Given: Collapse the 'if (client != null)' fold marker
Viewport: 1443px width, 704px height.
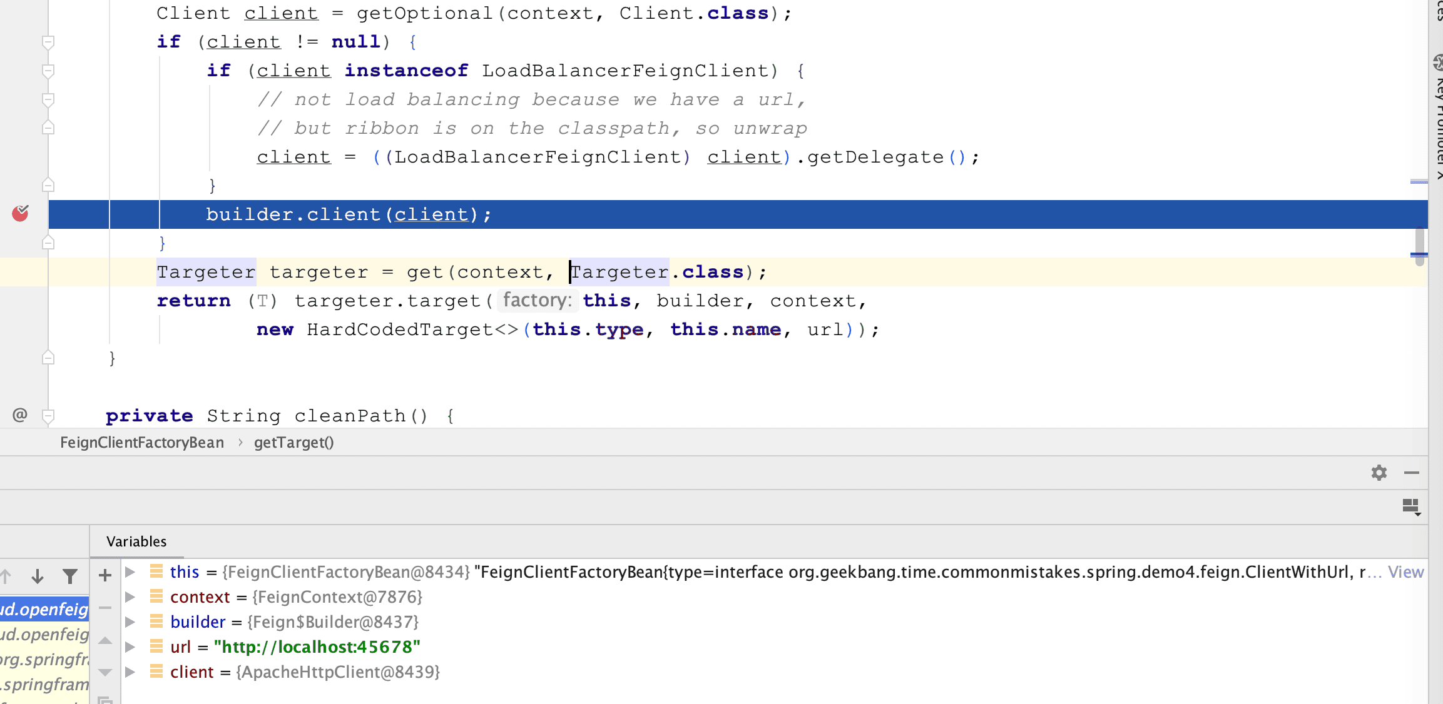Looking at the screenshot, I should [x=48, y=42].
